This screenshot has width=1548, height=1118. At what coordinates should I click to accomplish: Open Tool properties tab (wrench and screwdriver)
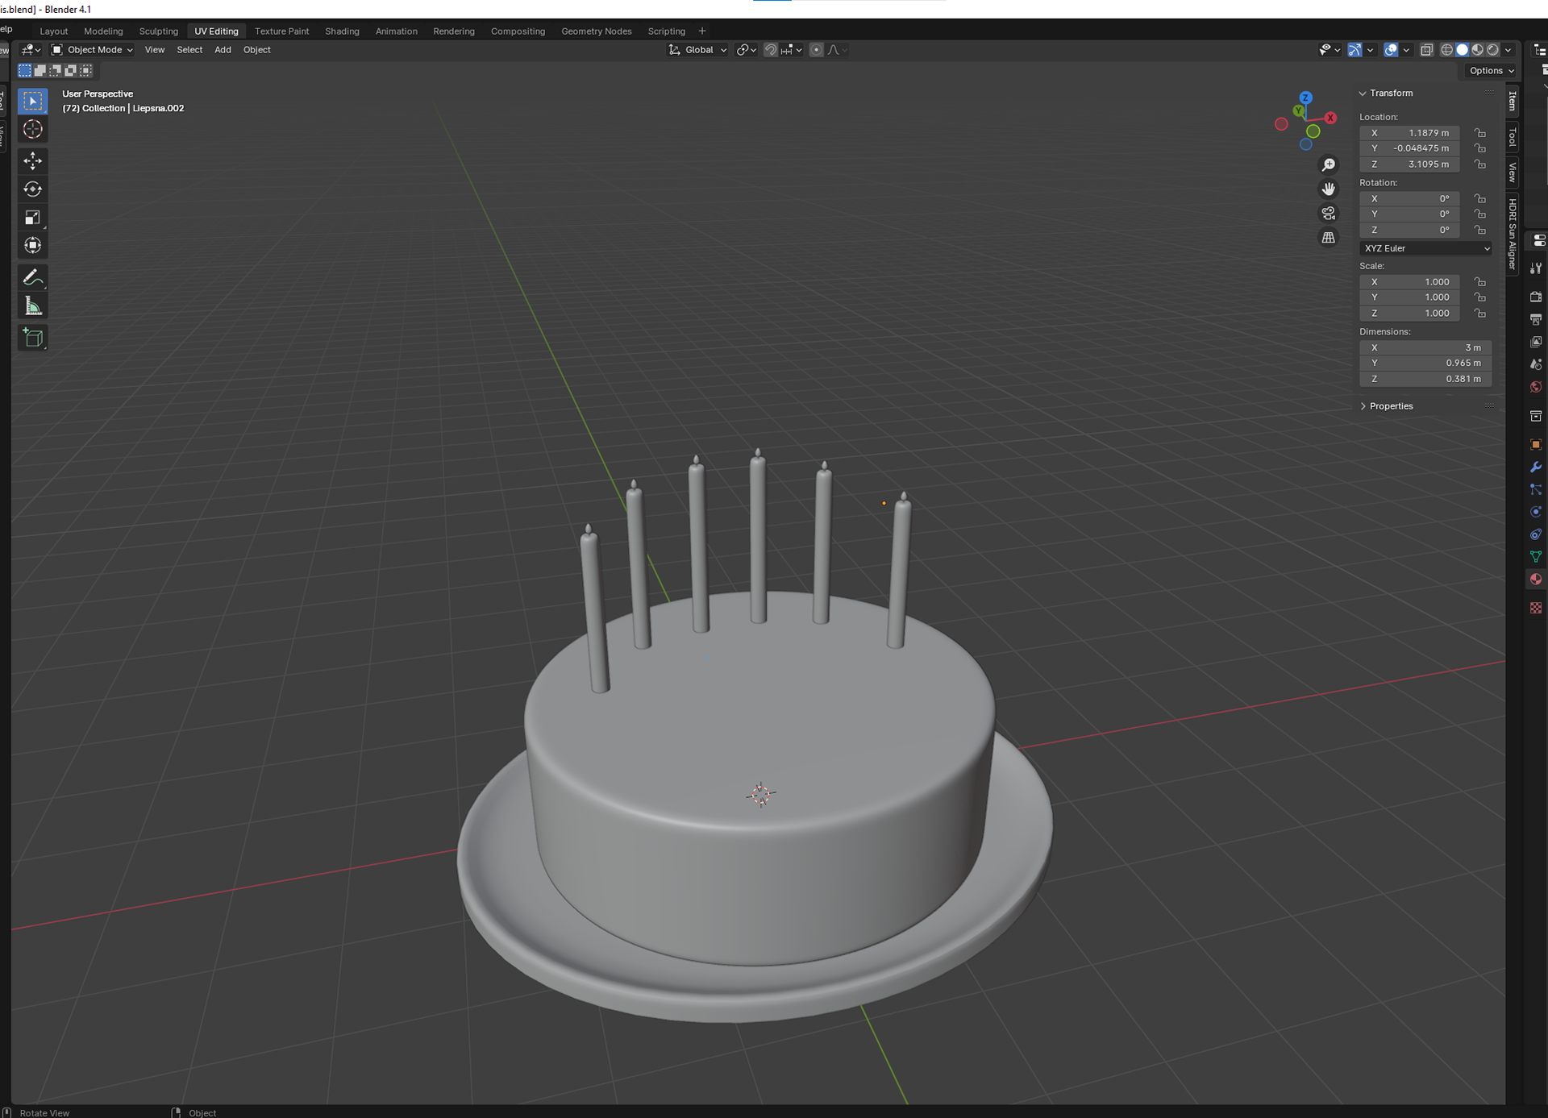tap(1536, 268)
